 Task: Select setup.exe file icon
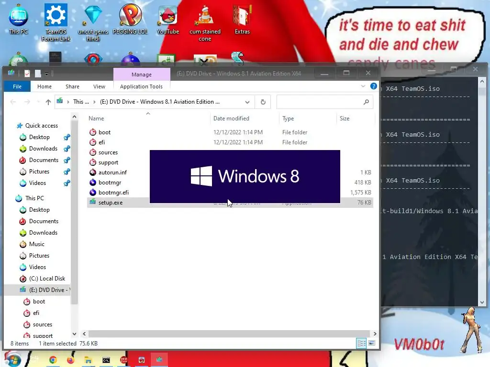coord(92,202)
